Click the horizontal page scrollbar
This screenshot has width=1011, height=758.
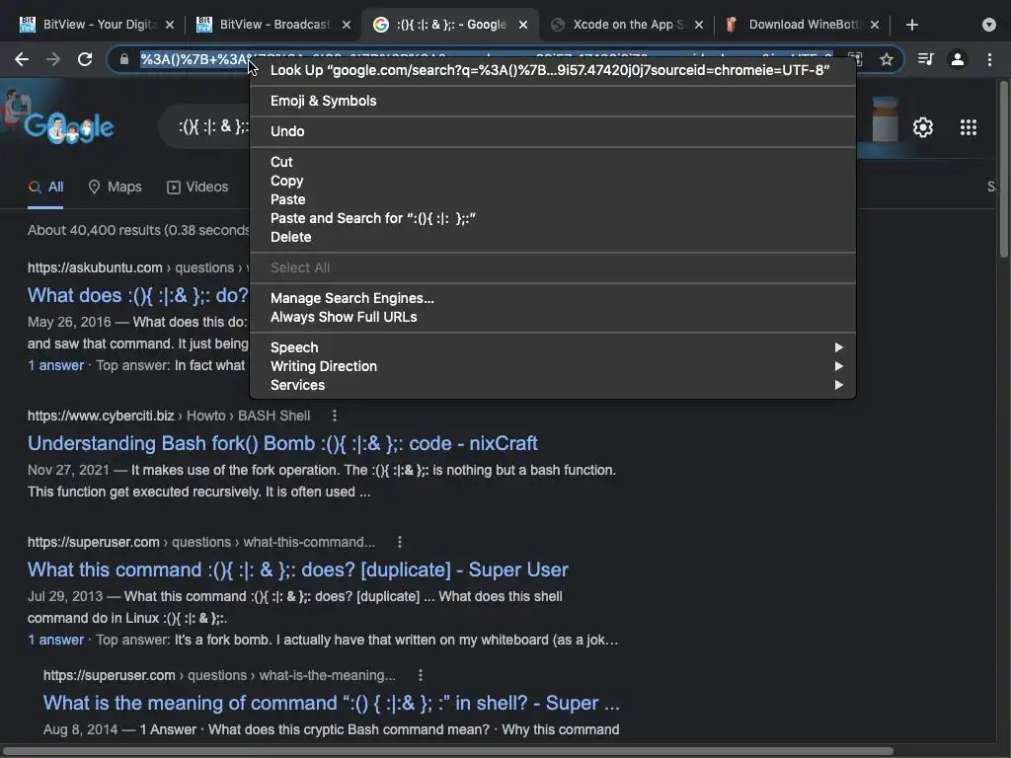coord(448,751)
